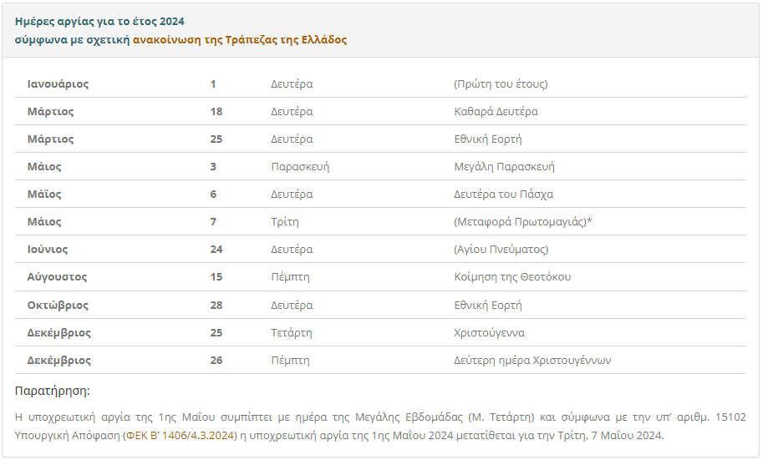Select the (Αγίου Πνεύματος) holiday text
This screenshot has width=763, height=460.
tap(501, 250)
